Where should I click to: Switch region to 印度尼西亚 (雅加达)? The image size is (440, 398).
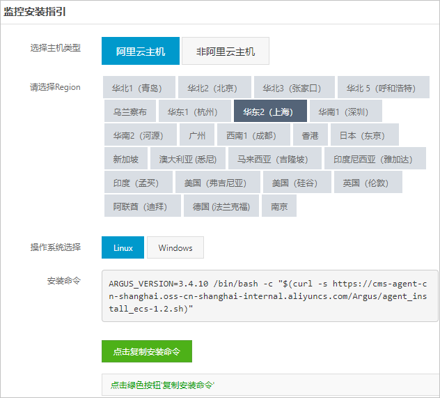tap(375, 158)
